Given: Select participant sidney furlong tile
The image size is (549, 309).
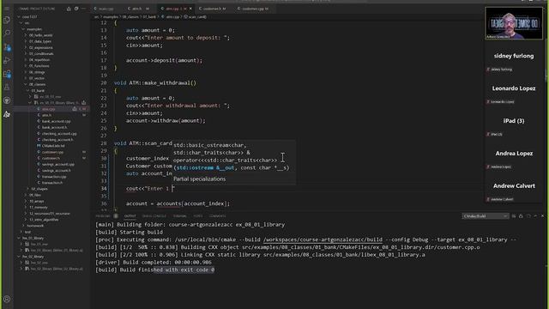Looking at the screenshot, I should pos(514,56).
